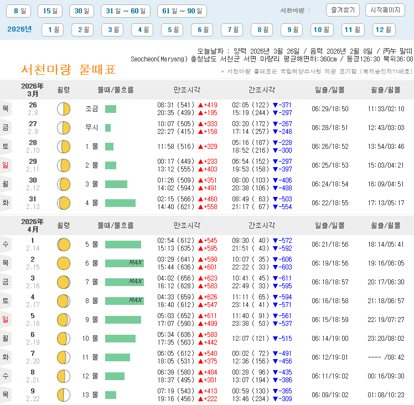The width and height of the screenshot is (414, 405).
Task: Click the 무시 tide label
Action: coord(92,128)
